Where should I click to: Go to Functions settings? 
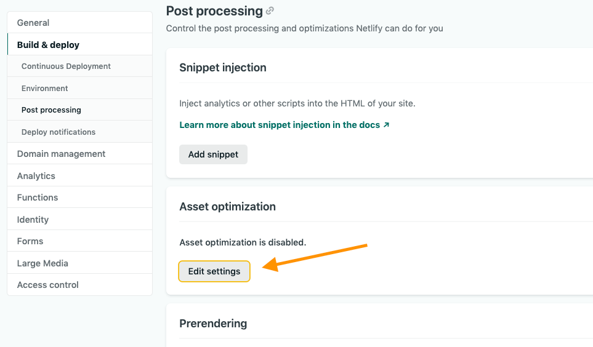pos(38,197)
